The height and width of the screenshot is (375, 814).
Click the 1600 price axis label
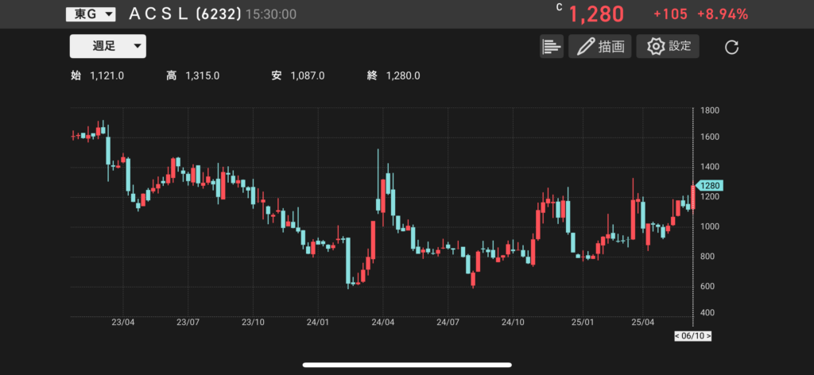(709, 137)
